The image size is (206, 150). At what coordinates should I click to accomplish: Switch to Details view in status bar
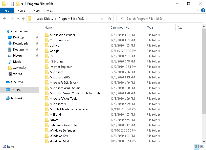197,146
